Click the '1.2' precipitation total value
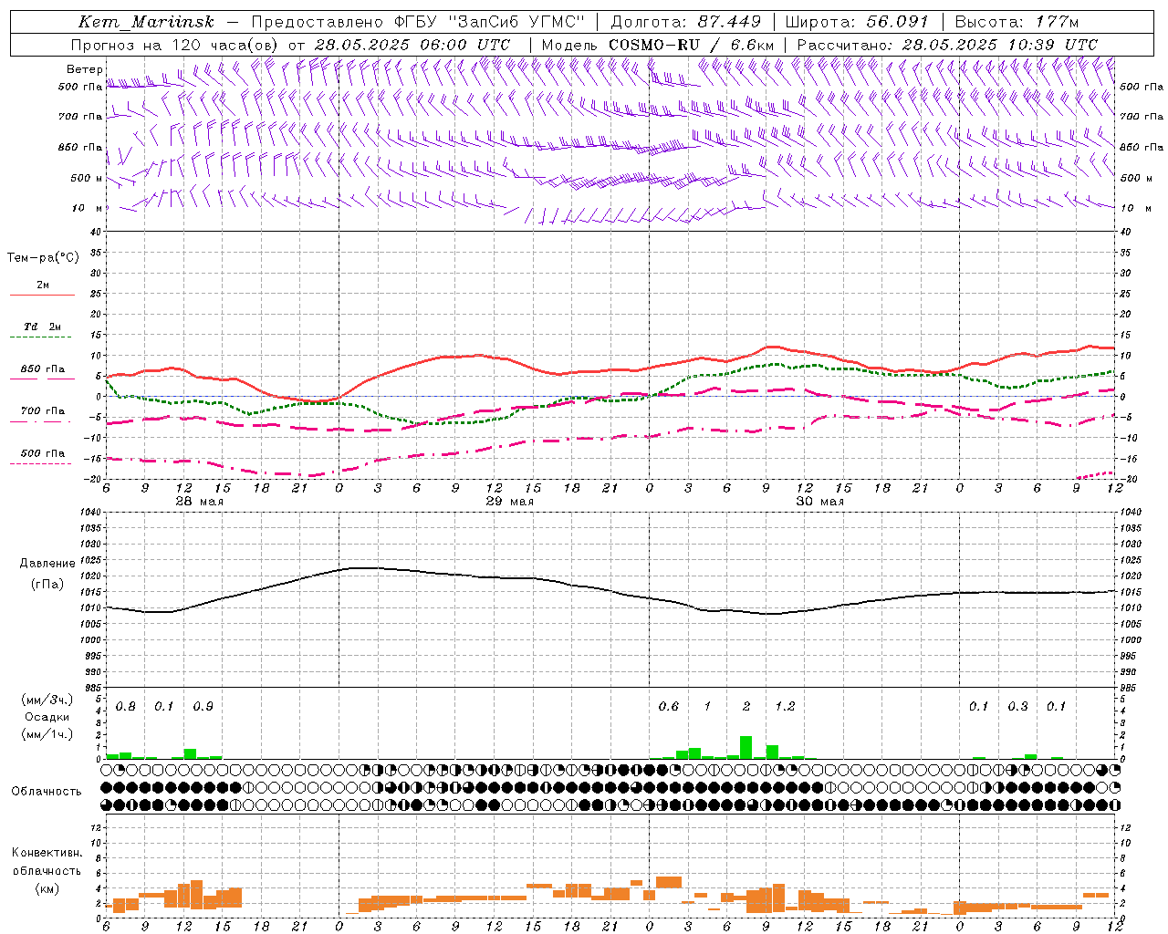The image size is (1168, 934). [786, 707]
